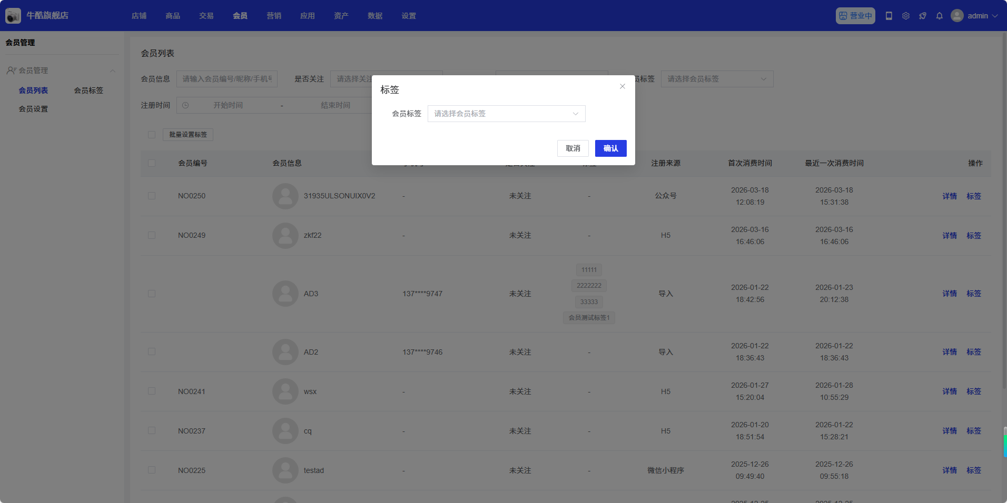Click the clock icon in 注册时间 field

point(185,105)
